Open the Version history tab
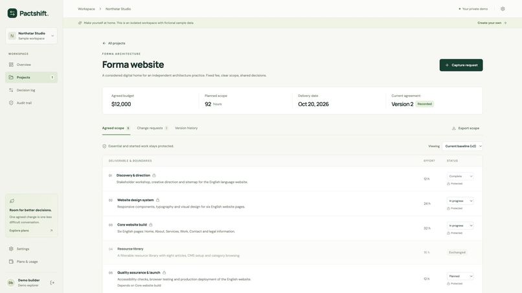The image size is (522, 293). [x=186, y=128]
